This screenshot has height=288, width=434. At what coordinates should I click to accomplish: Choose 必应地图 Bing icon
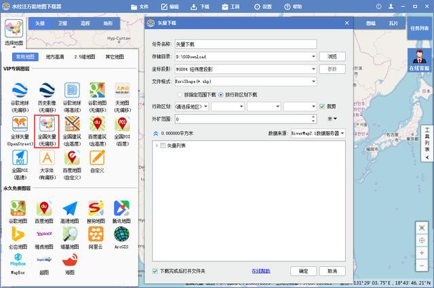(x=18, y=234)
